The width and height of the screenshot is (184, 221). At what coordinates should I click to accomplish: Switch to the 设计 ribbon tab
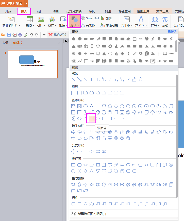[x=40, y=11]
